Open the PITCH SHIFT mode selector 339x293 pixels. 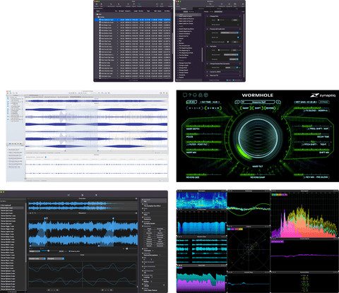click(x=316, y=144)
